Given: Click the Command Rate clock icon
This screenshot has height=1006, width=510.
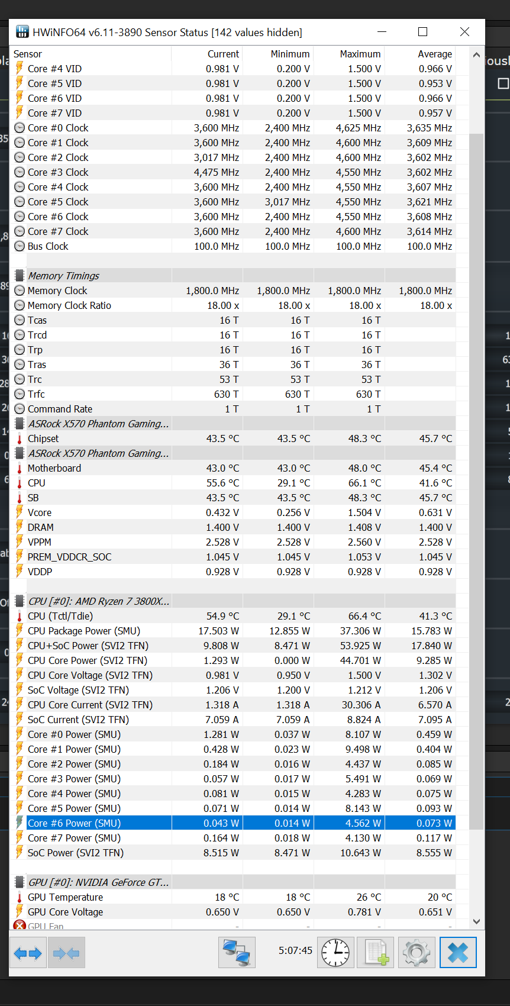Looking at the screenshot, I should (20, 409).
